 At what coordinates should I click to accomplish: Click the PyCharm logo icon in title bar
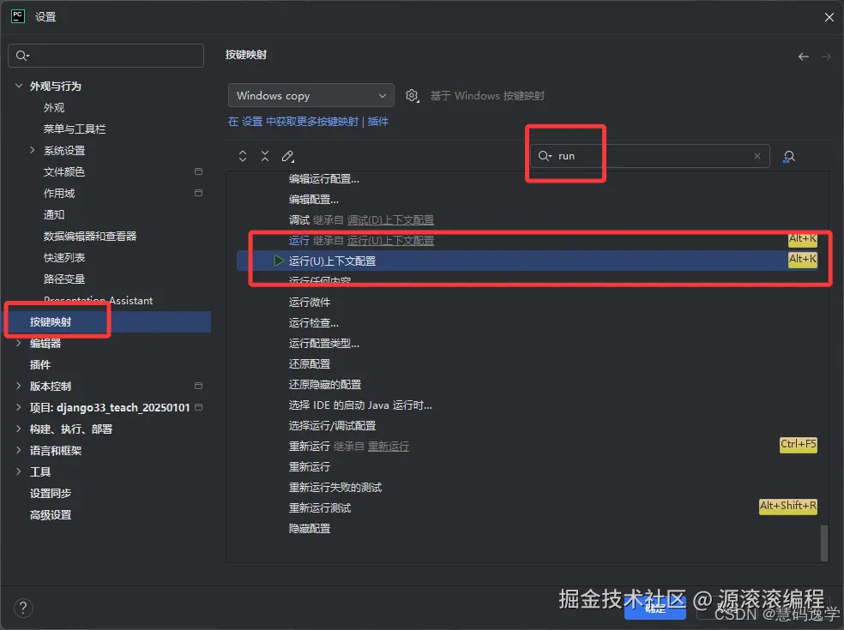click(x=18, y=16)
